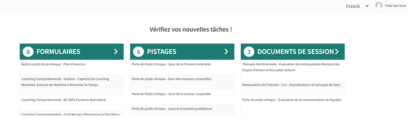
Task: Open the DOCUMENTS DE SESSION header title
Action: coord(296,52)
